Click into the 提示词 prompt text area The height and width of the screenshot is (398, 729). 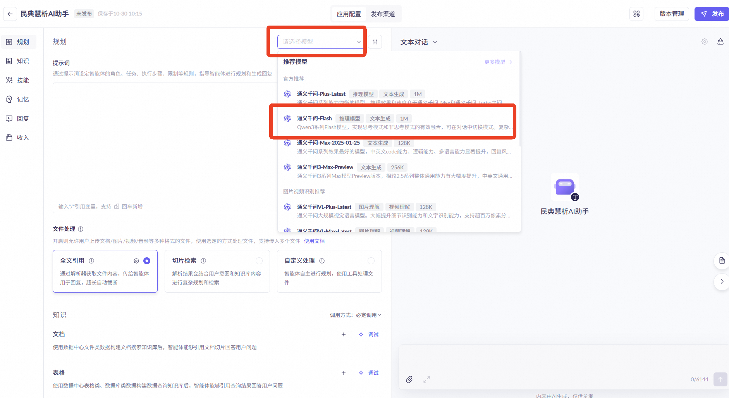(165, 148)
